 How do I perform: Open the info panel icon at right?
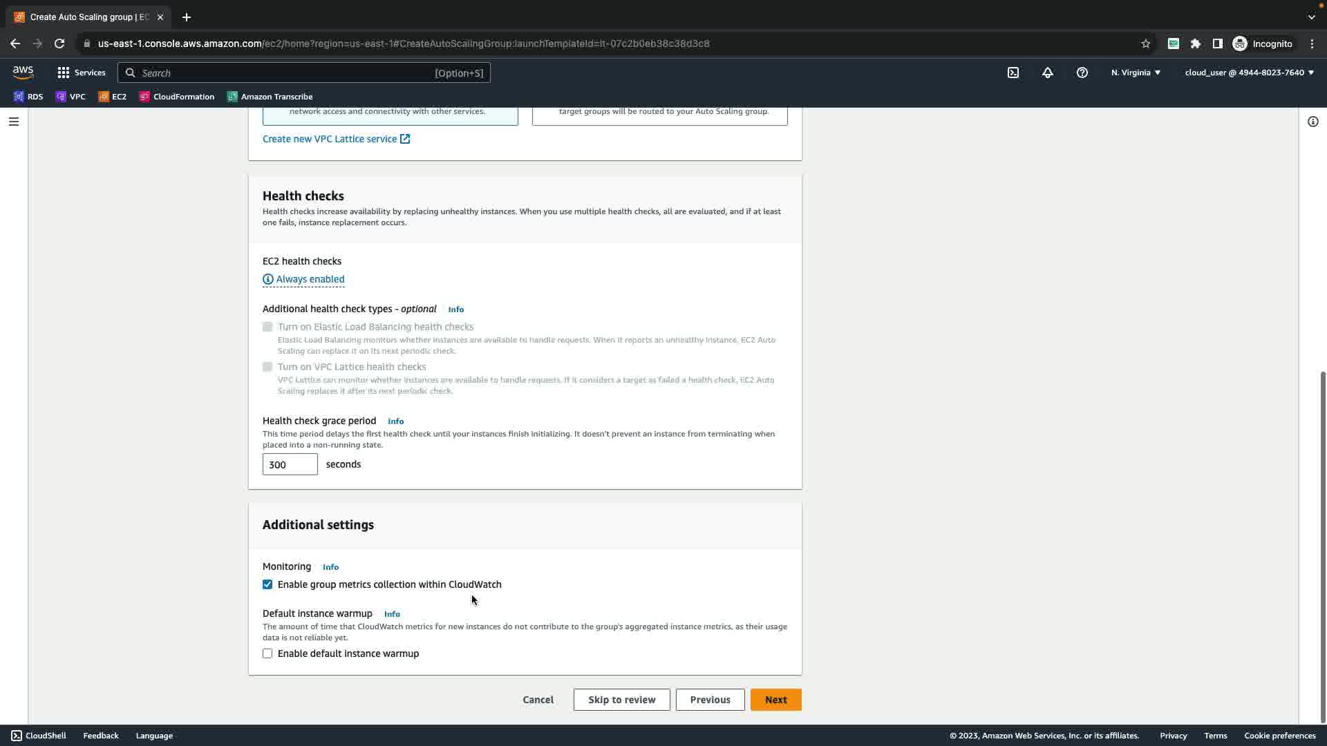click(1312, 122)
